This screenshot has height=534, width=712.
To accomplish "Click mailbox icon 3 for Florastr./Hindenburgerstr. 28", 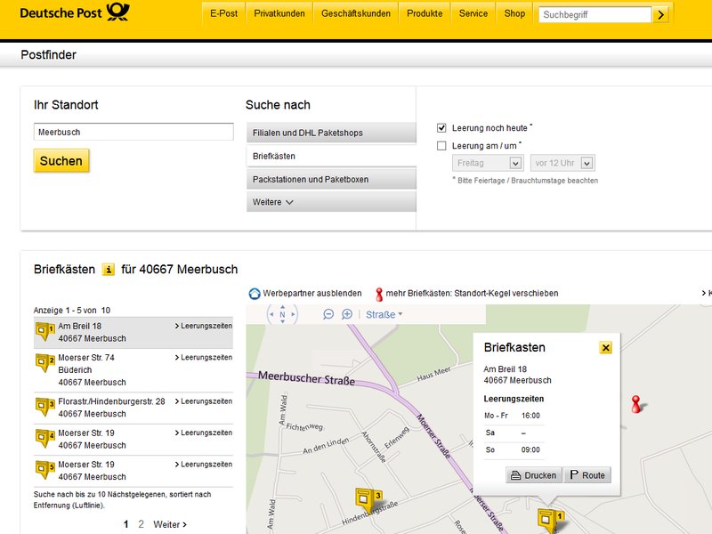I will [45, 408].
